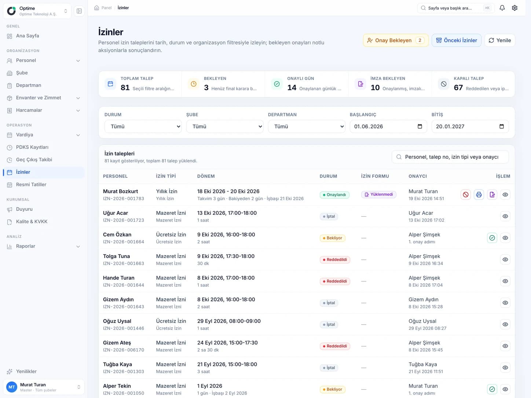Expand the Envanter ve Zimmet menu
531x398 pixels.
(44, 98)
